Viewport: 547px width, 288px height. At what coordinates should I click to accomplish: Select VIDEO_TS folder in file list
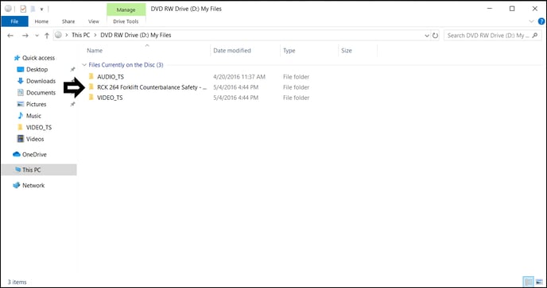[110, 98]
